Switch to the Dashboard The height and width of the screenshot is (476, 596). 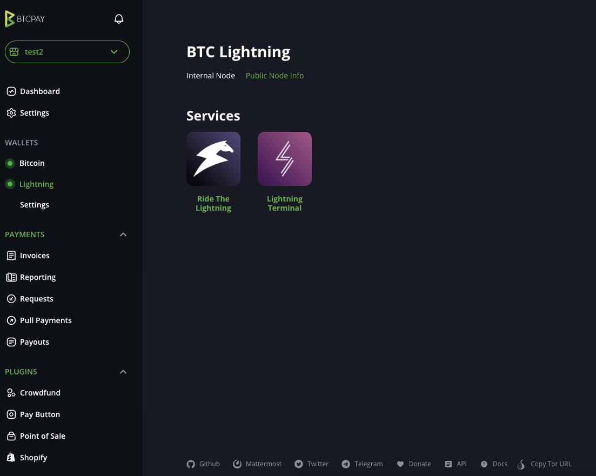[x=39, y=91]
